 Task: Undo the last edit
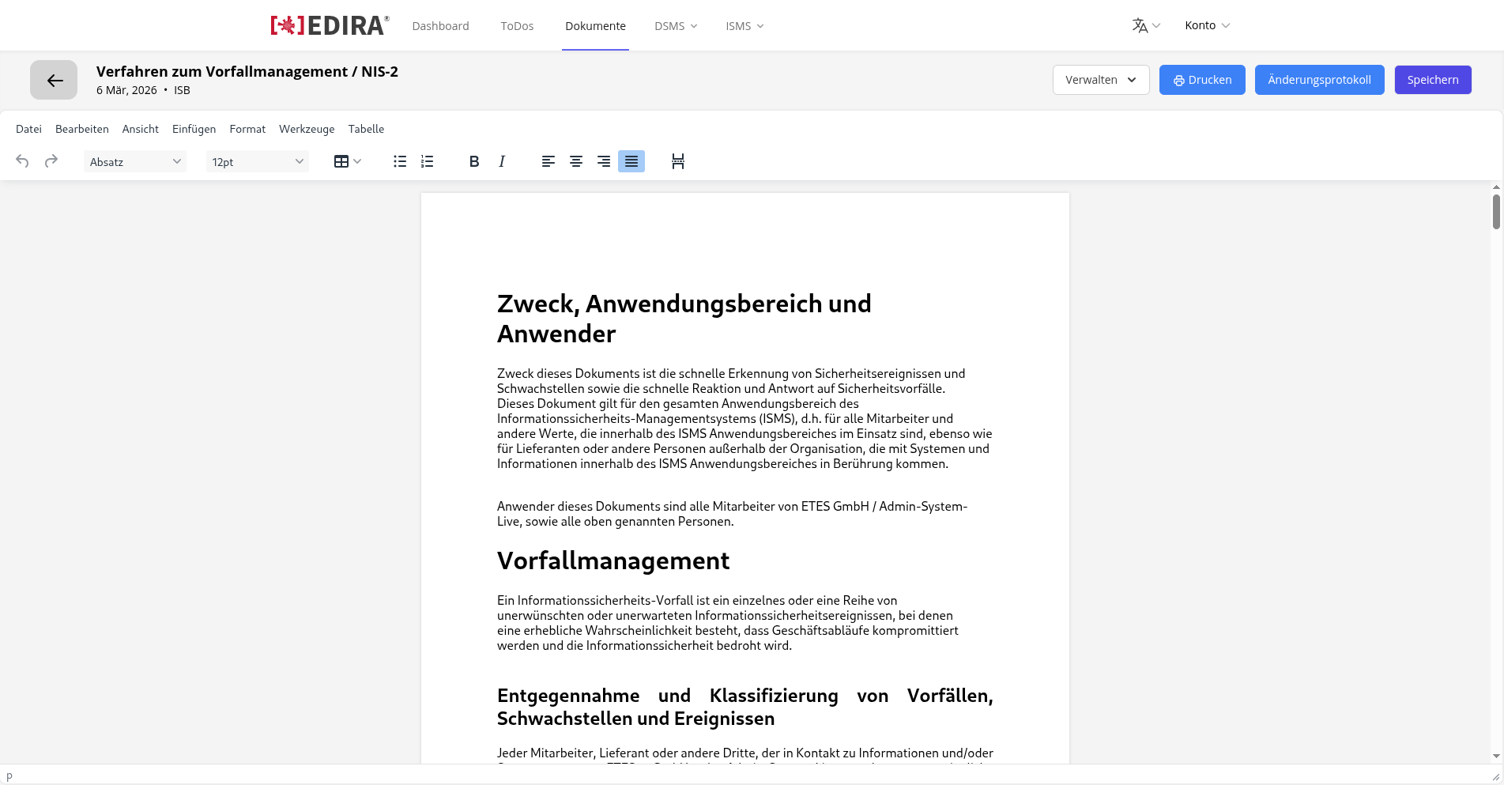pos(22,161)
